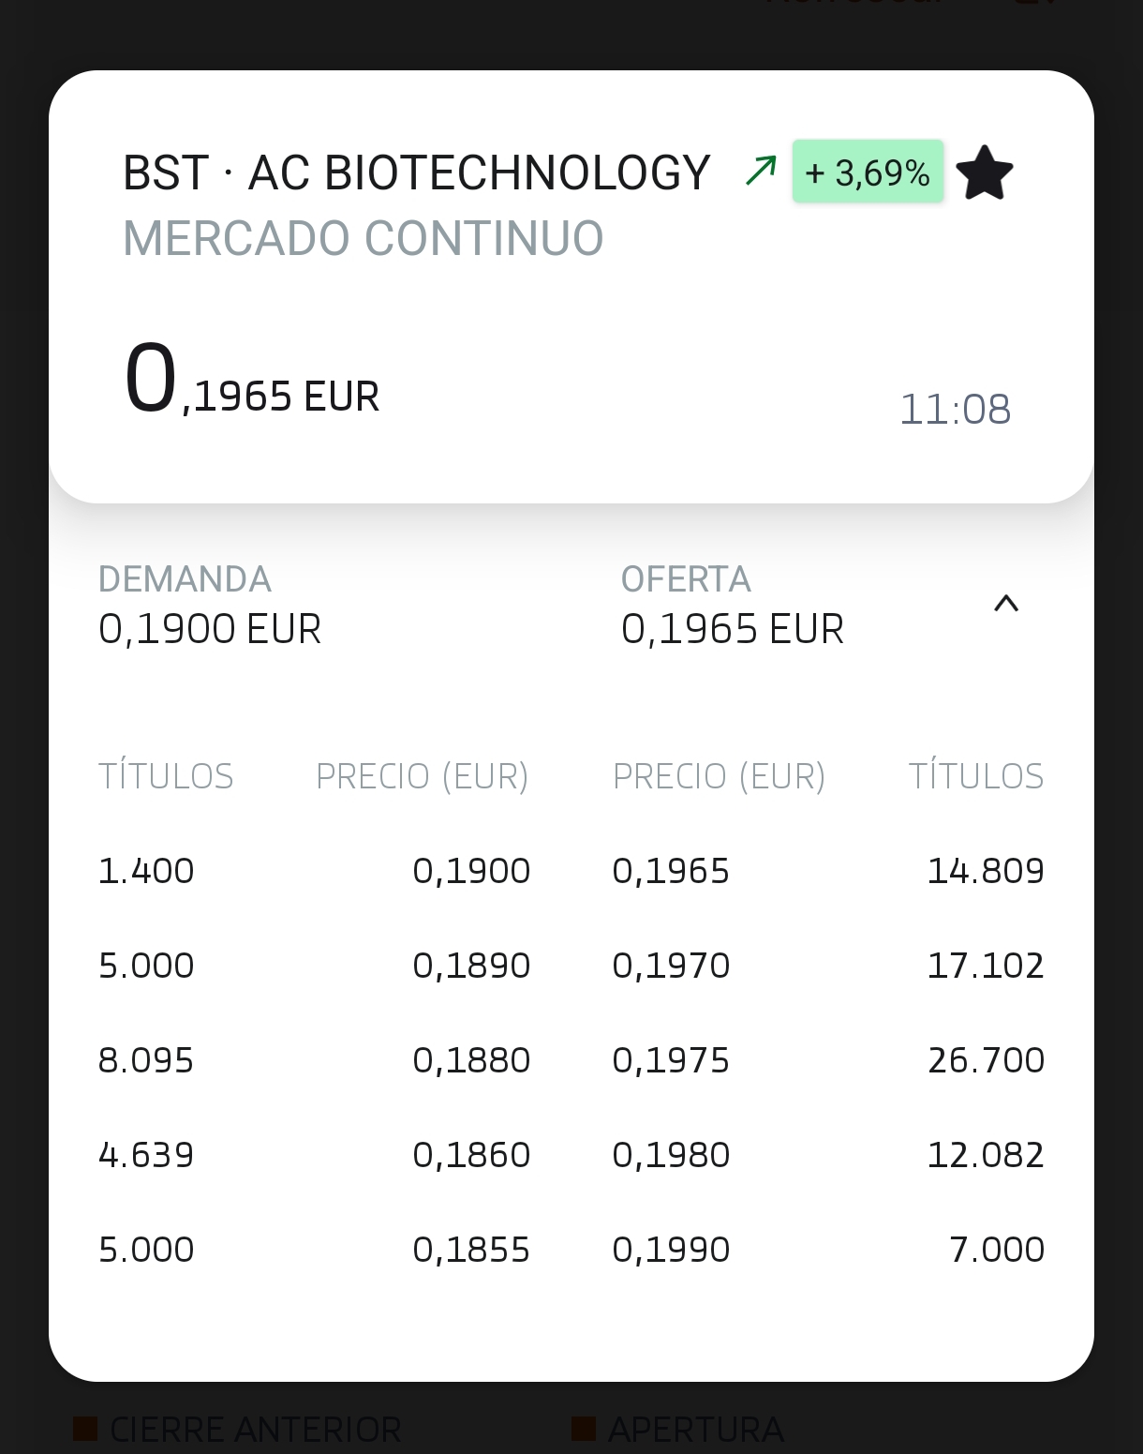This screenshot has width=1143, height=1454.
Task: Select the ask row priced 0,1970
Action: coord(828,966)
